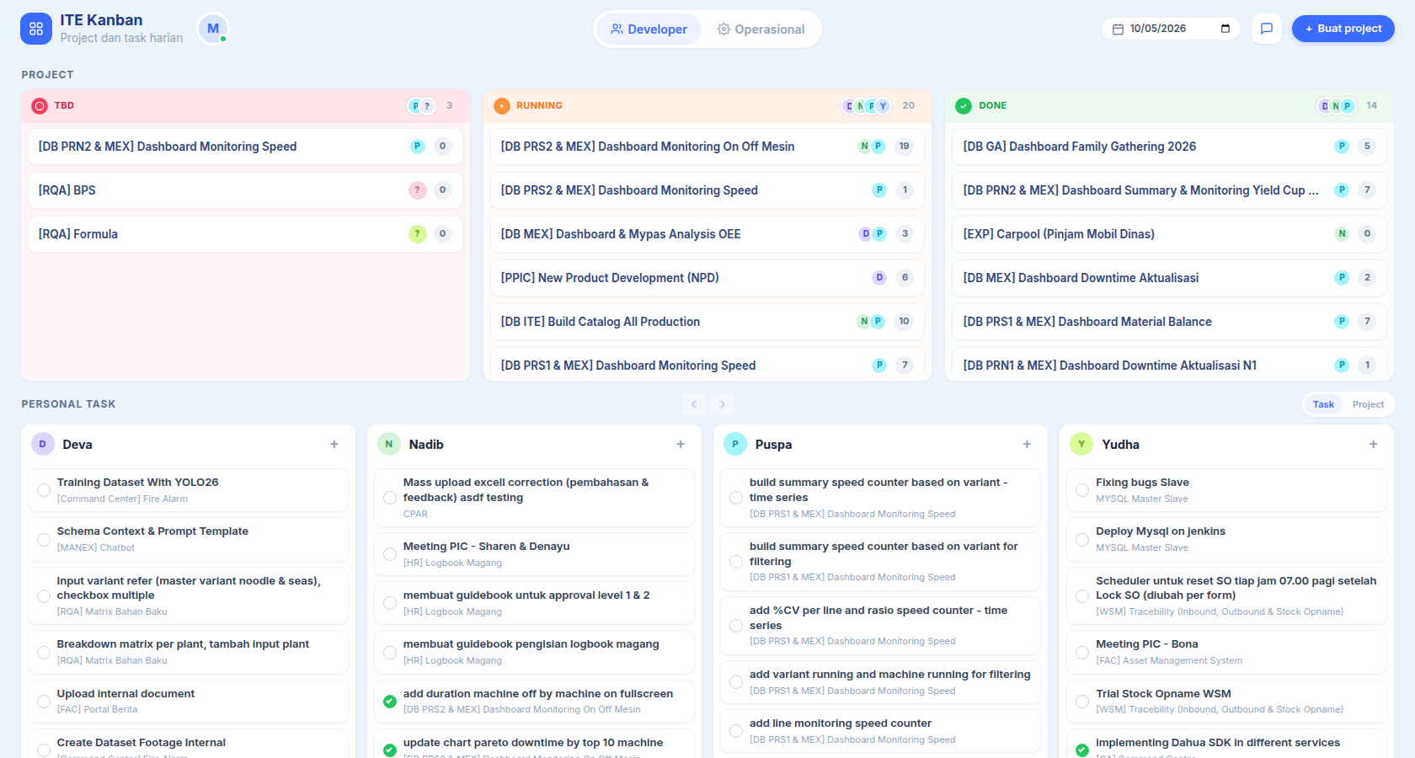Go to next personal task page
This screenshot has width=1415, height=758.
click(x=723, y=404)
